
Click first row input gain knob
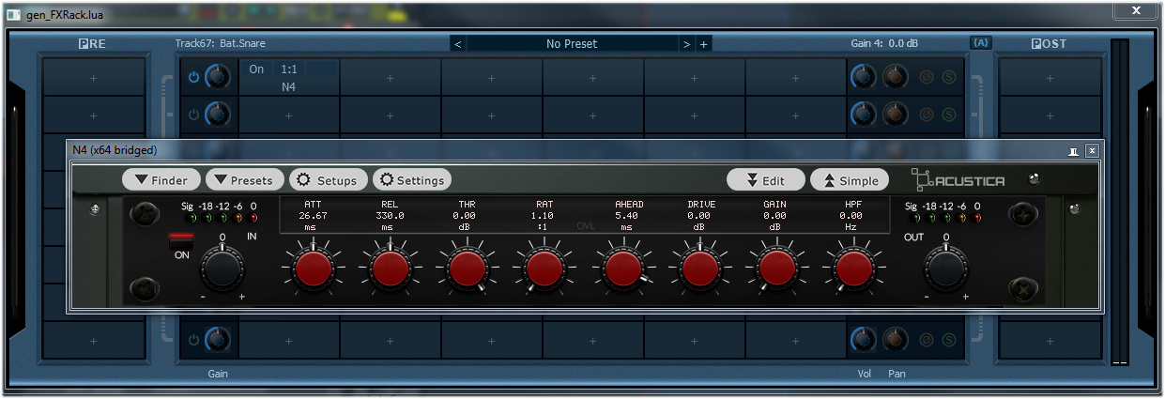click(218, 77)
